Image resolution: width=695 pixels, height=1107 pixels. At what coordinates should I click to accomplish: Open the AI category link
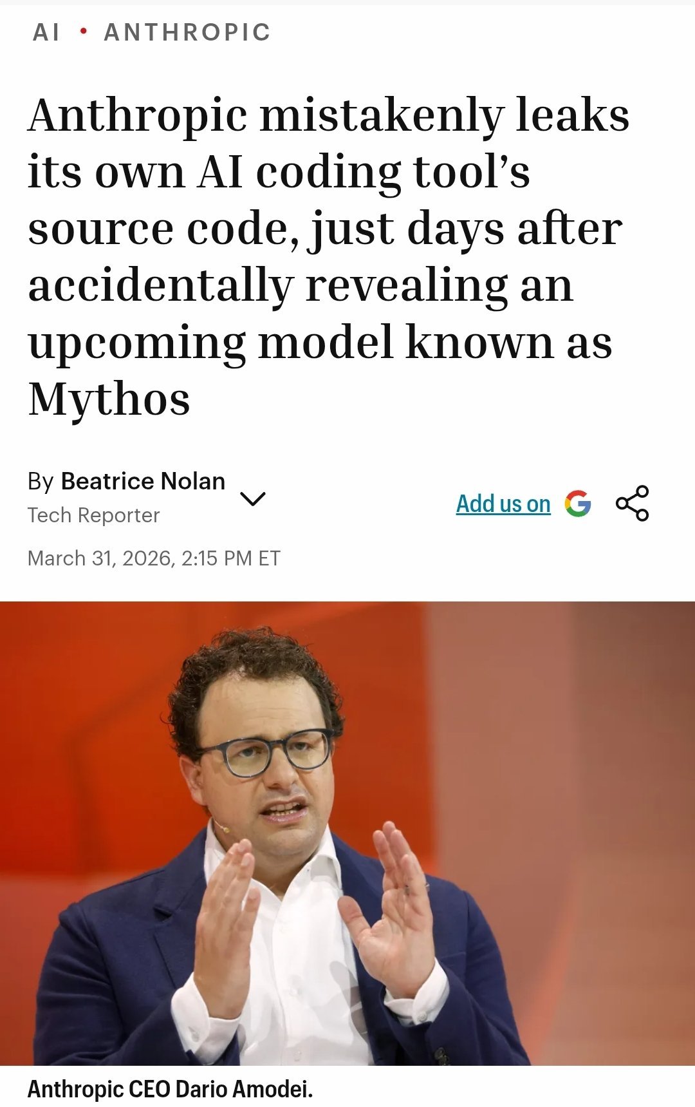46,32
